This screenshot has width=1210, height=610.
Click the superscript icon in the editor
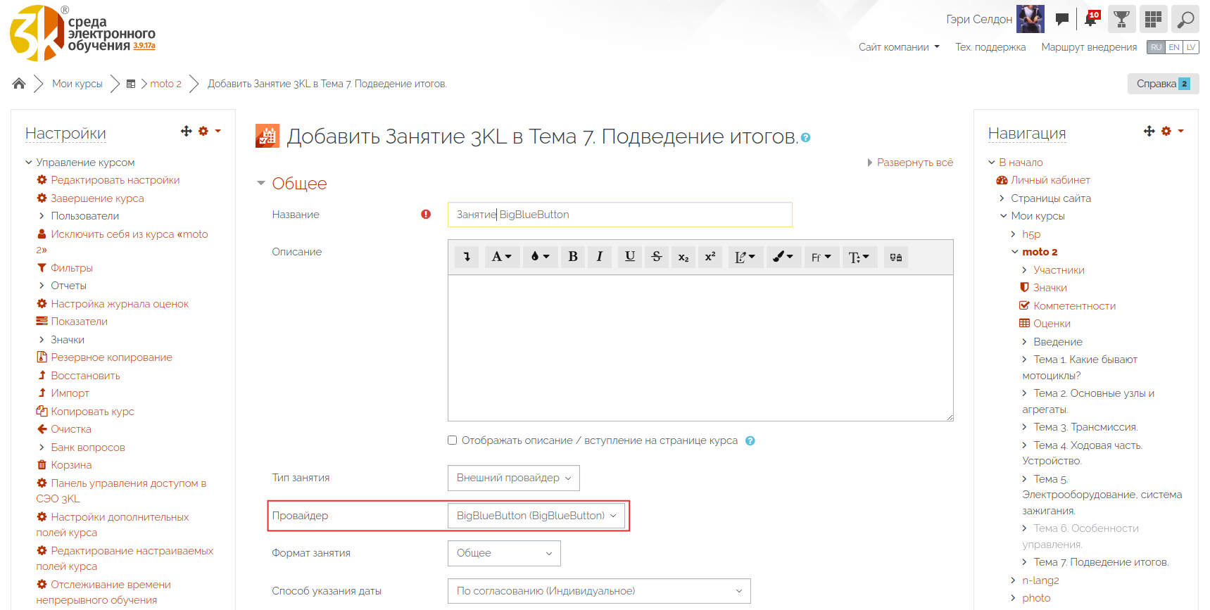pos(710,257)
